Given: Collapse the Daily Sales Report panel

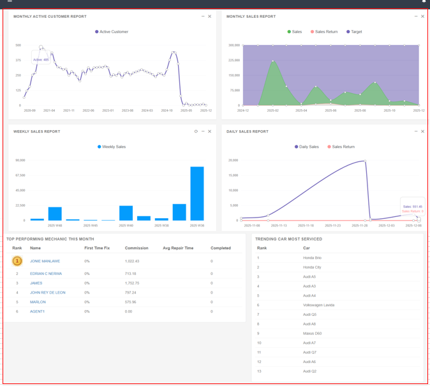Looking at the screenshot, I should click(416, 131).
